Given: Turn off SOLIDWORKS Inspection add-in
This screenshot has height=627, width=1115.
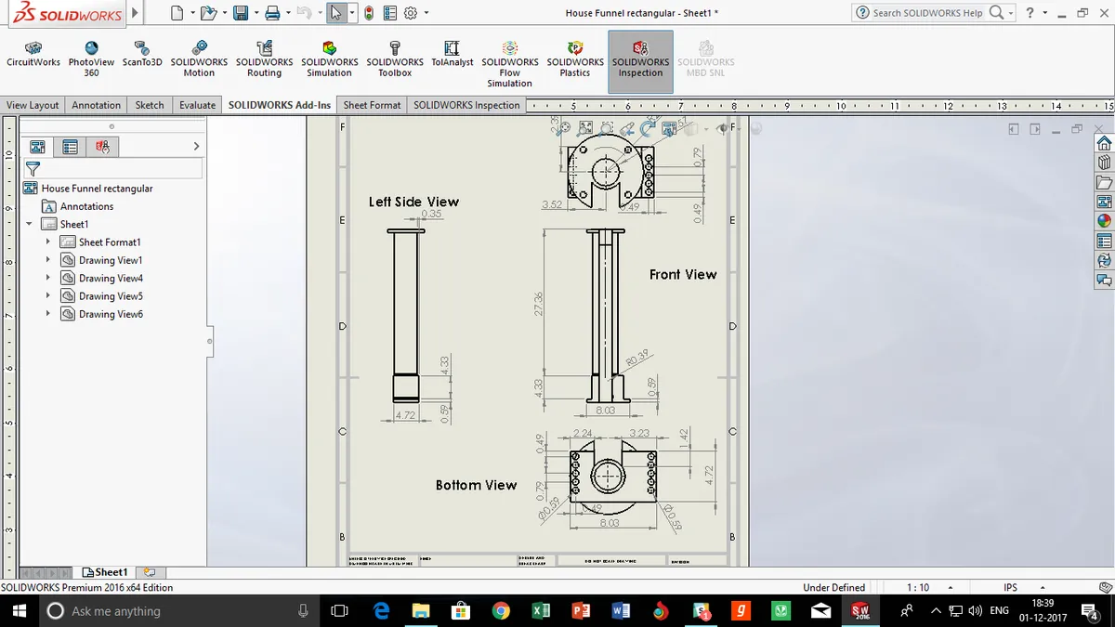Looking at the screenshot, I should [x=640, y=61].
